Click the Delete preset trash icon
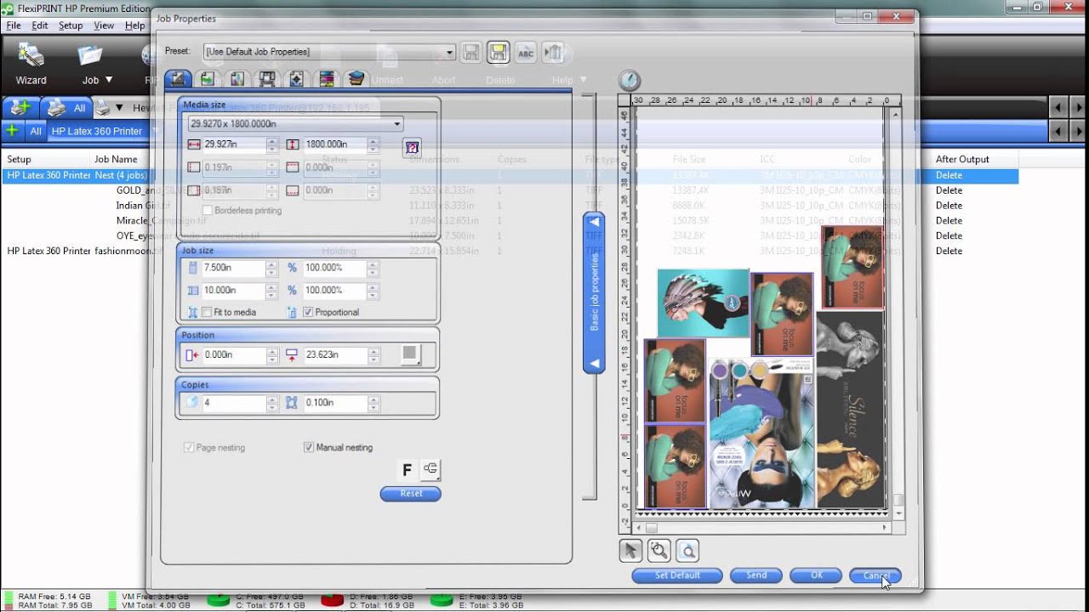Viewport: 1089px width, 612px height. coord(553,53)
